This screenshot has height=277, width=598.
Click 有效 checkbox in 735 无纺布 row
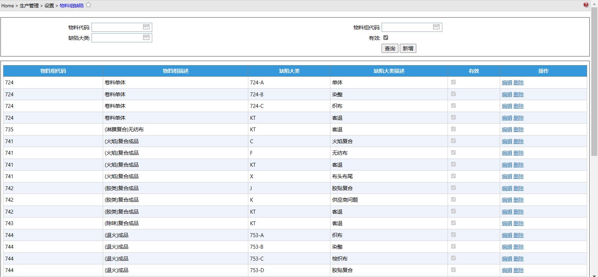coord(453,129)
